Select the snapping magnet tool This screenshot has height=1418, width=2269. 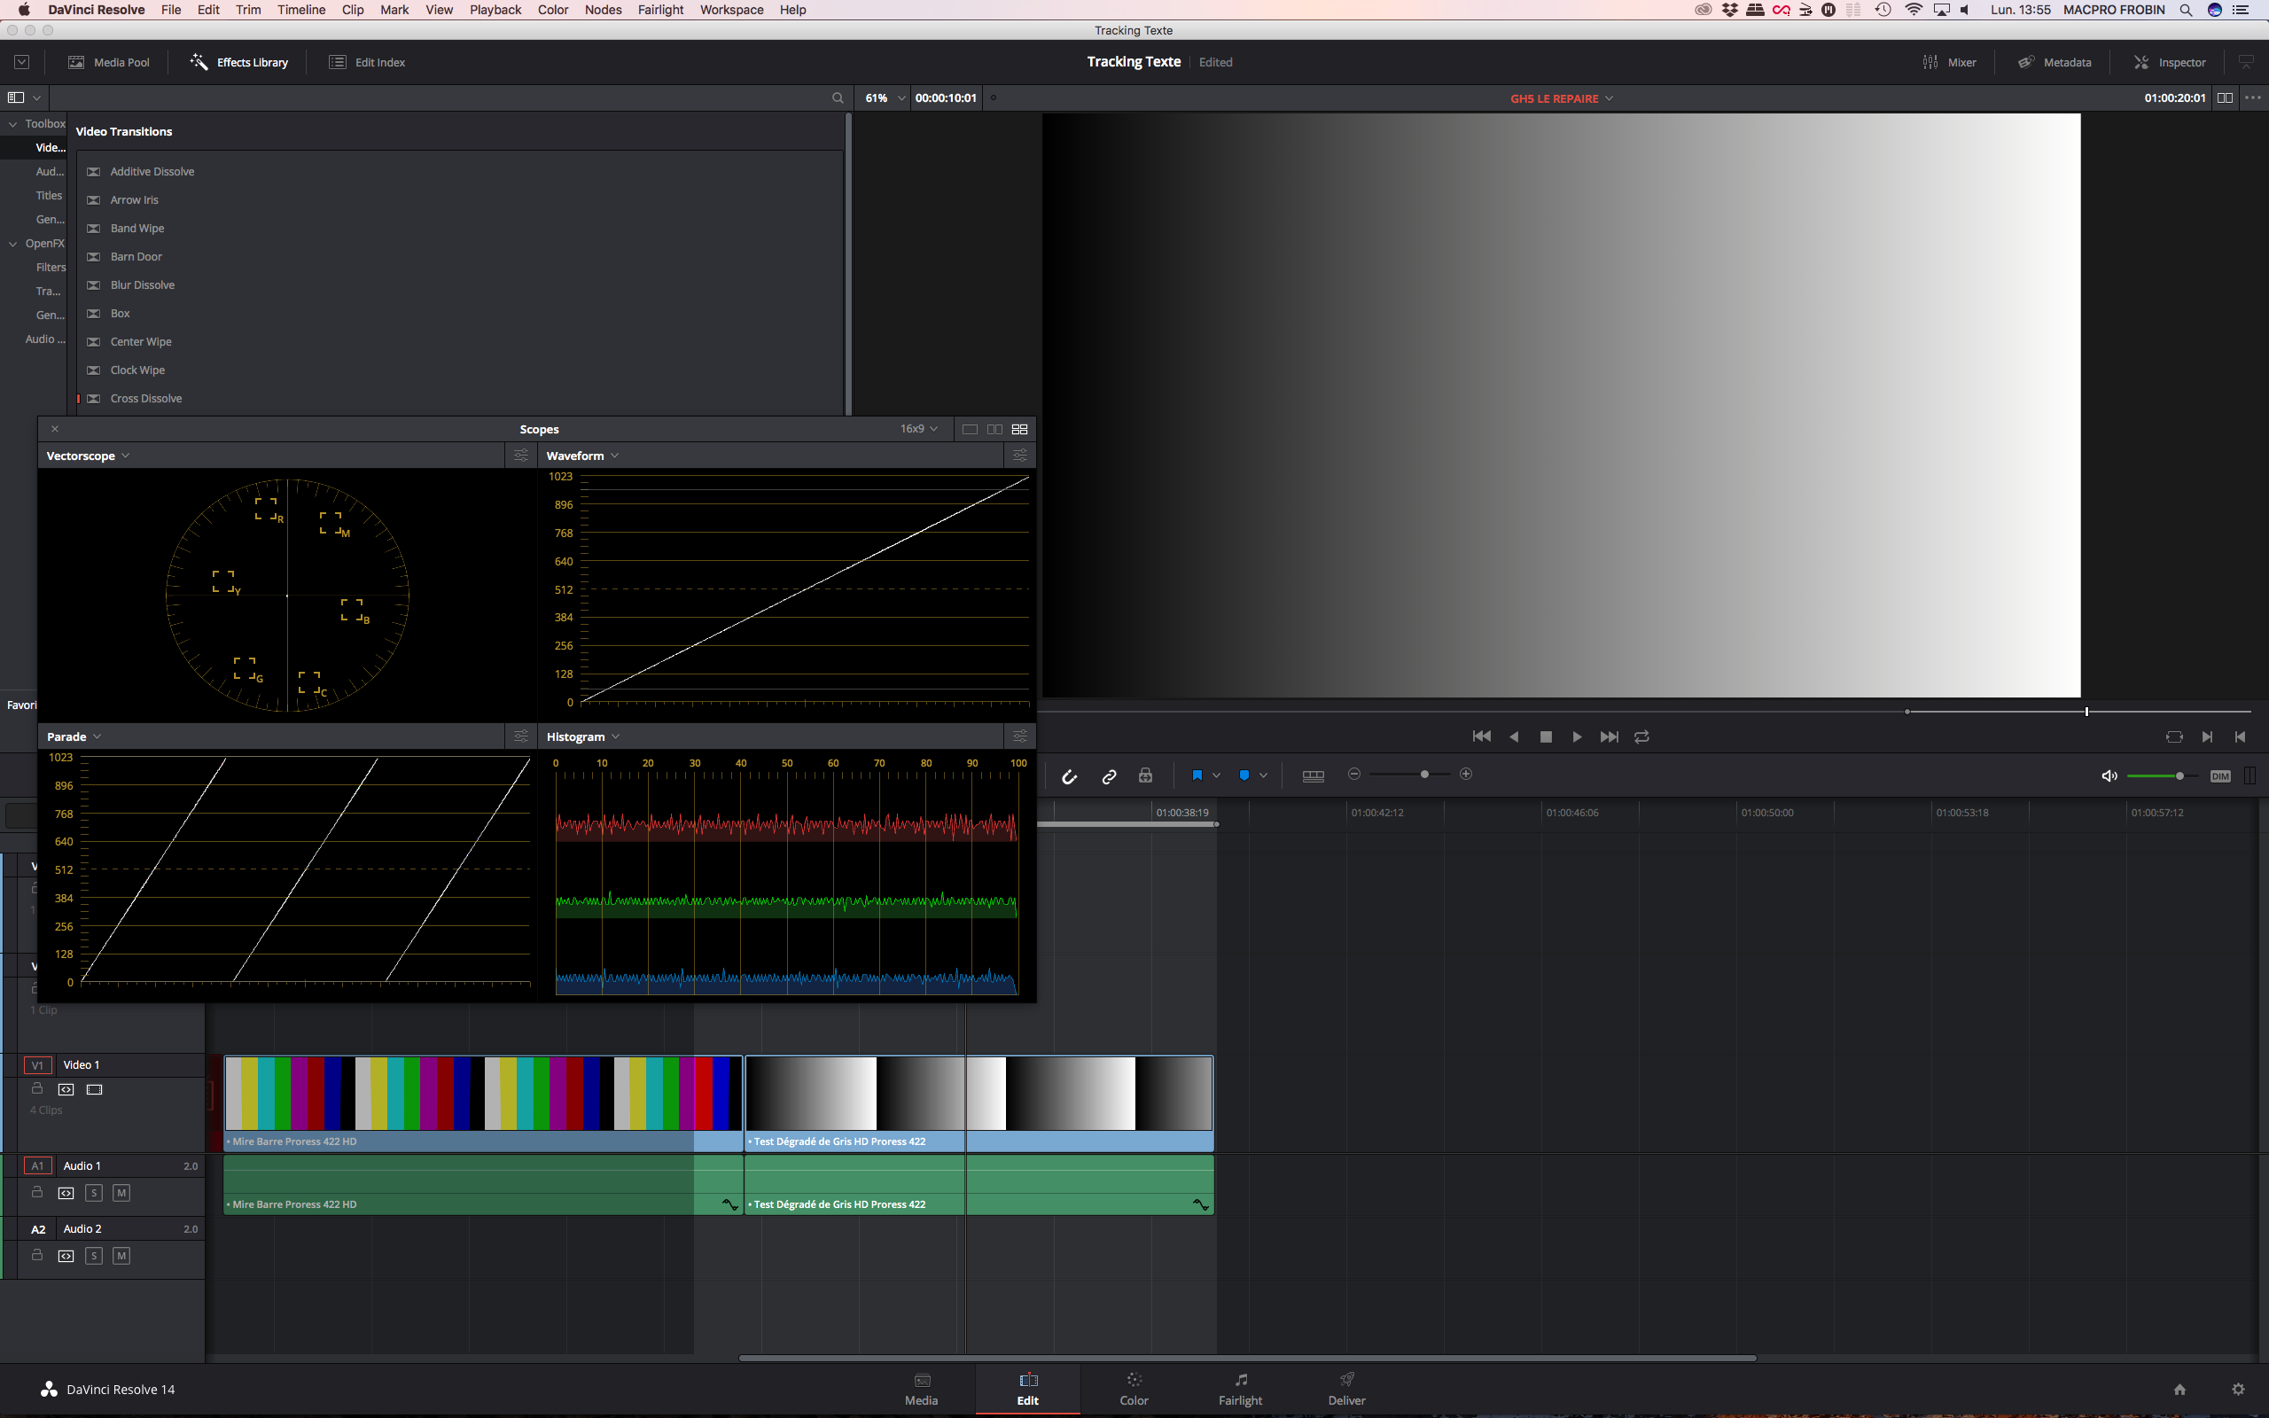click(x=1069, y=775)
